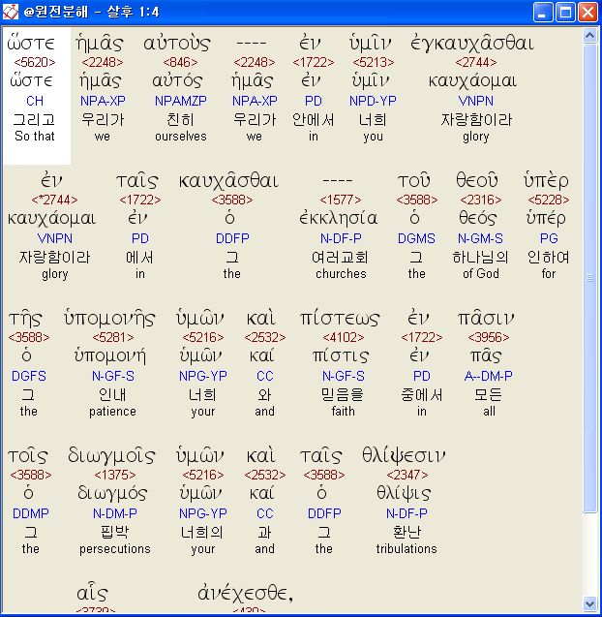Click the Greek word διωγμοῖς
This screenshot has height=617, width=602.
112,456
